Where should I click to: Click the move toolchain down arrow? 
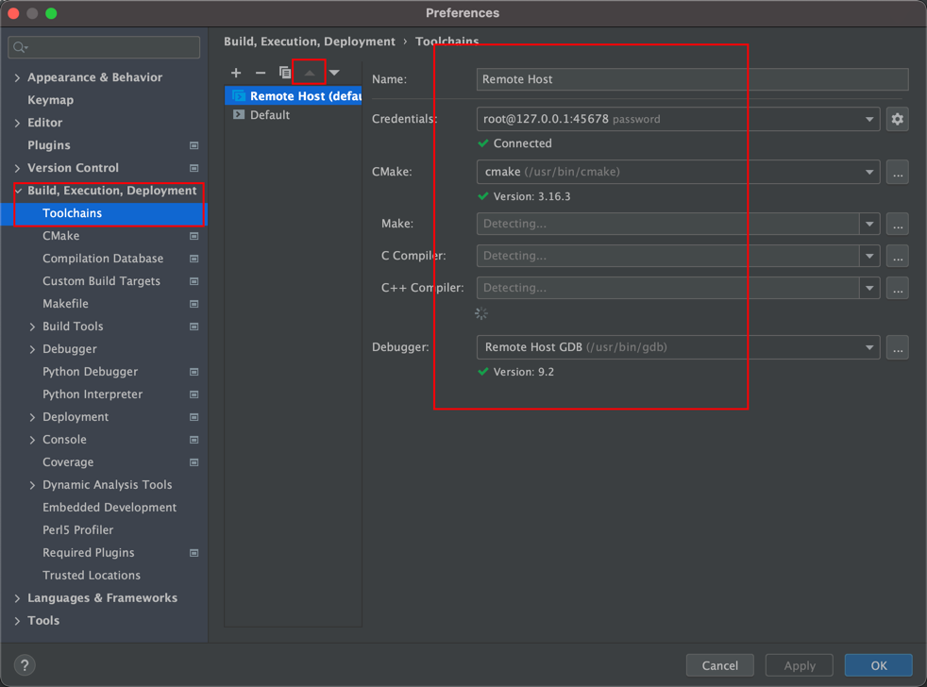tap(334, 73)
